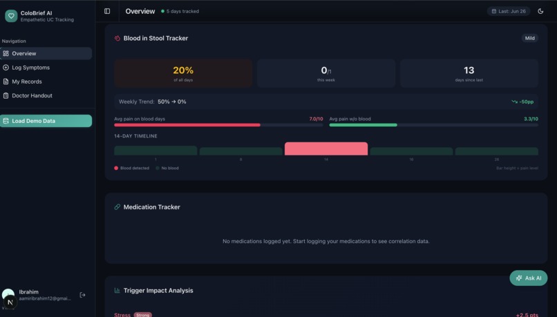
Task: Click the 5 days tracked status
Action: pos(180,11)
